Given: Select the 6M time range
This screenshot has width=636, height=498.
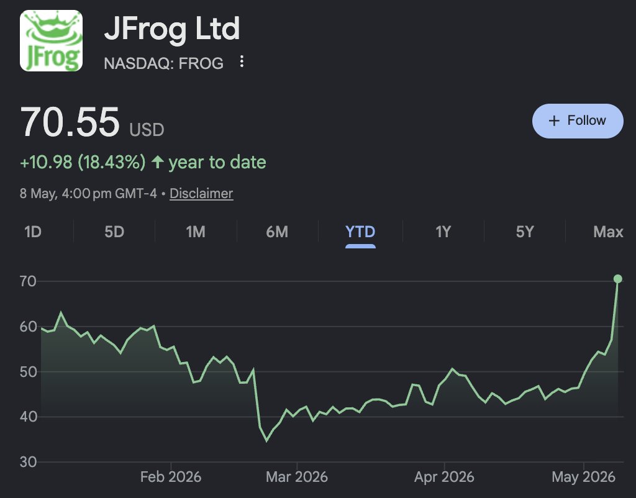Looking at the screenshot, I should [x=277, y=232].
